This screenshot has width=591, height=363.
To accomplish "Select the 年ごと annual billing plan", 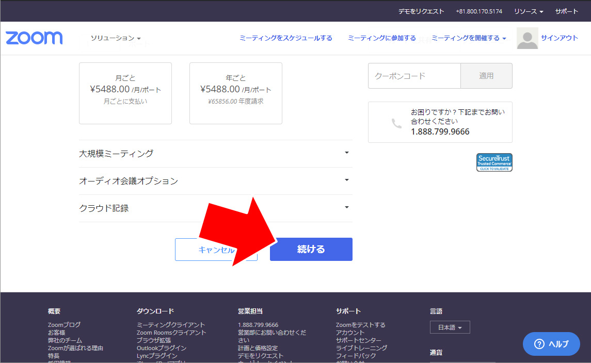I will 236,93.
